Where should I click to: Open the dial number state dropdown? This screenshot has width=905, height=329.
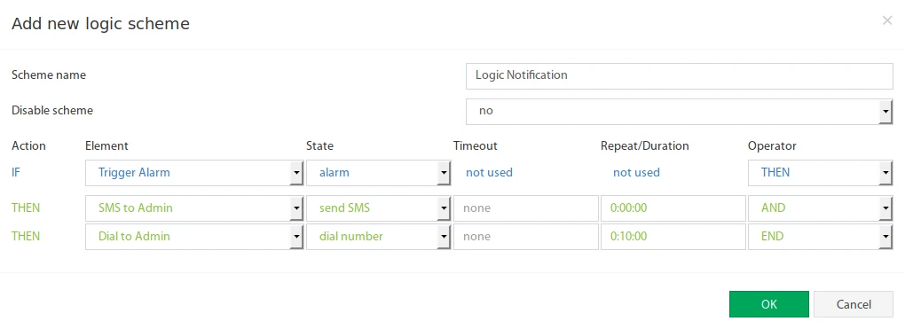coord(378,237)
